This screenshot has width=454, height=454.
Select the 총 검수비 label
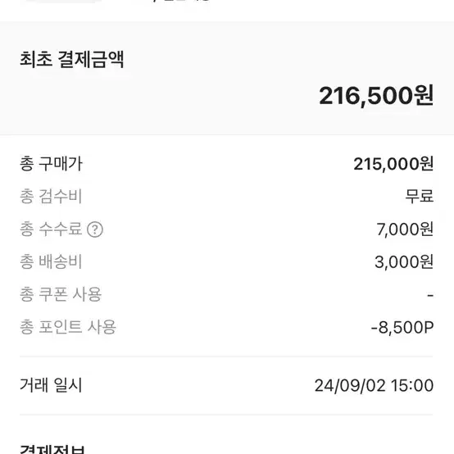(x=51, y=197)
